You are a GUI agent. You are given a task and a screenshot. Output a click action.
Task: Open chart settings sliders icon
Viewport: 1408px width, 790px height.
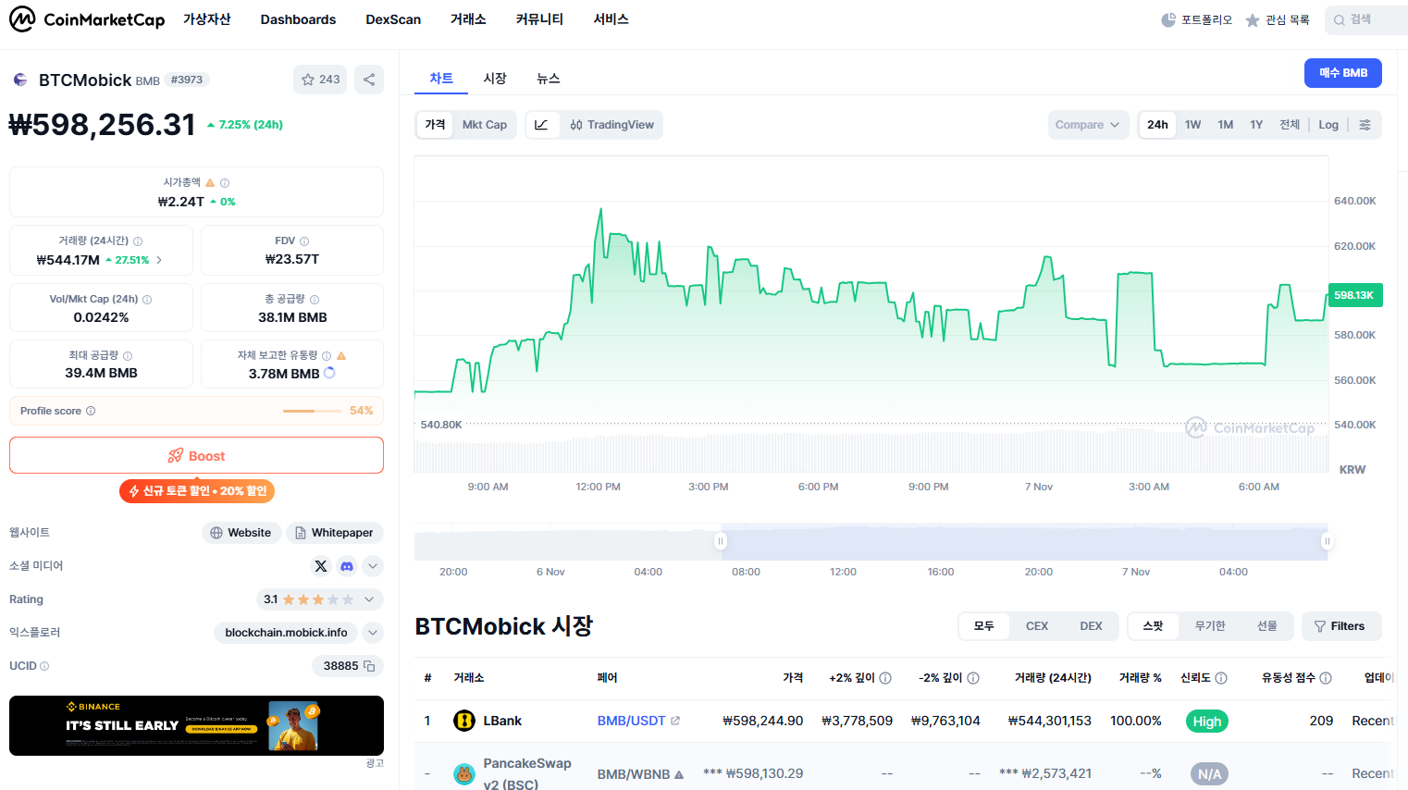1365,125
